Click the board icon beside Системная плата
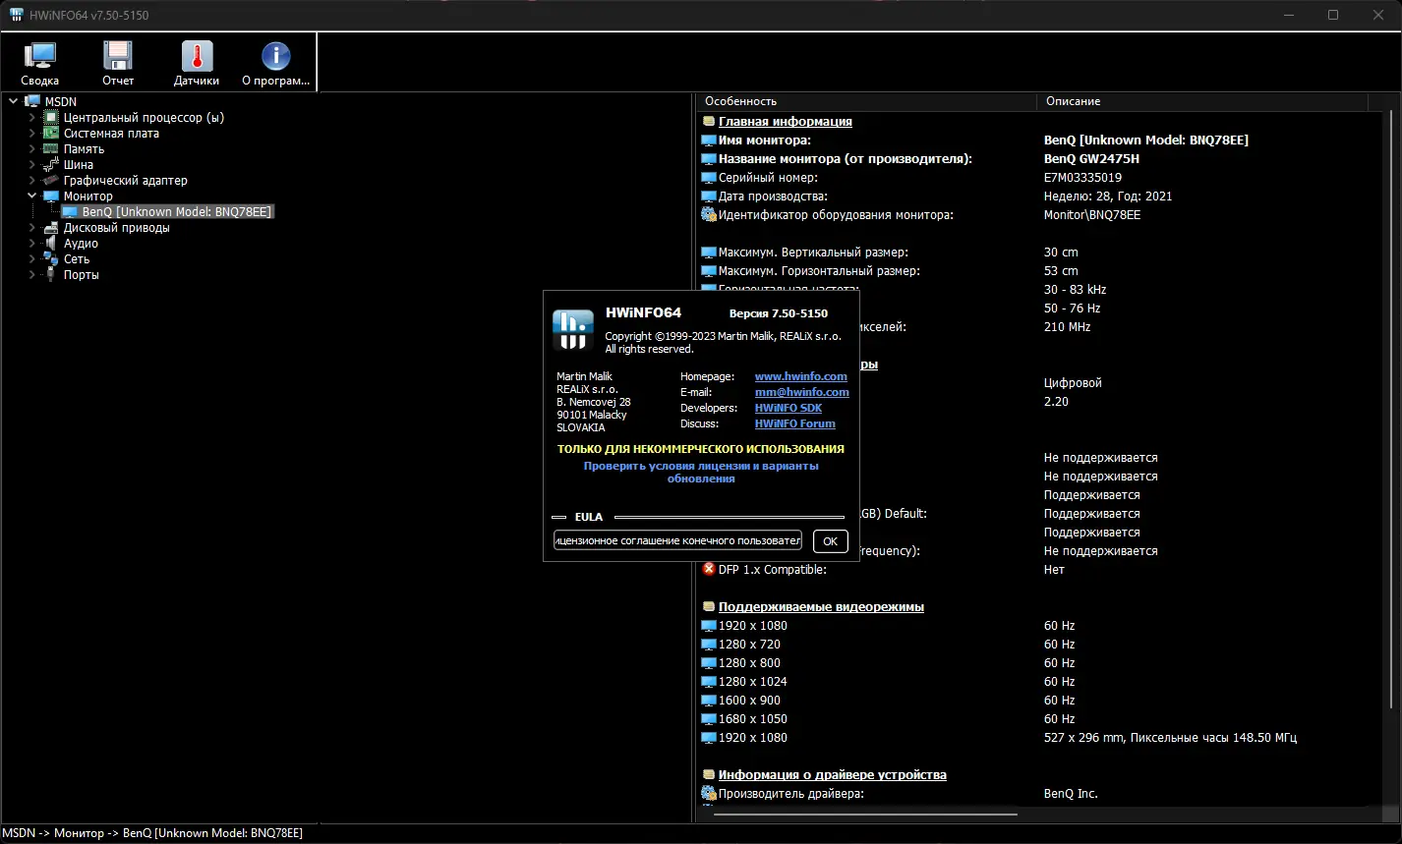 tap(51, 133)
